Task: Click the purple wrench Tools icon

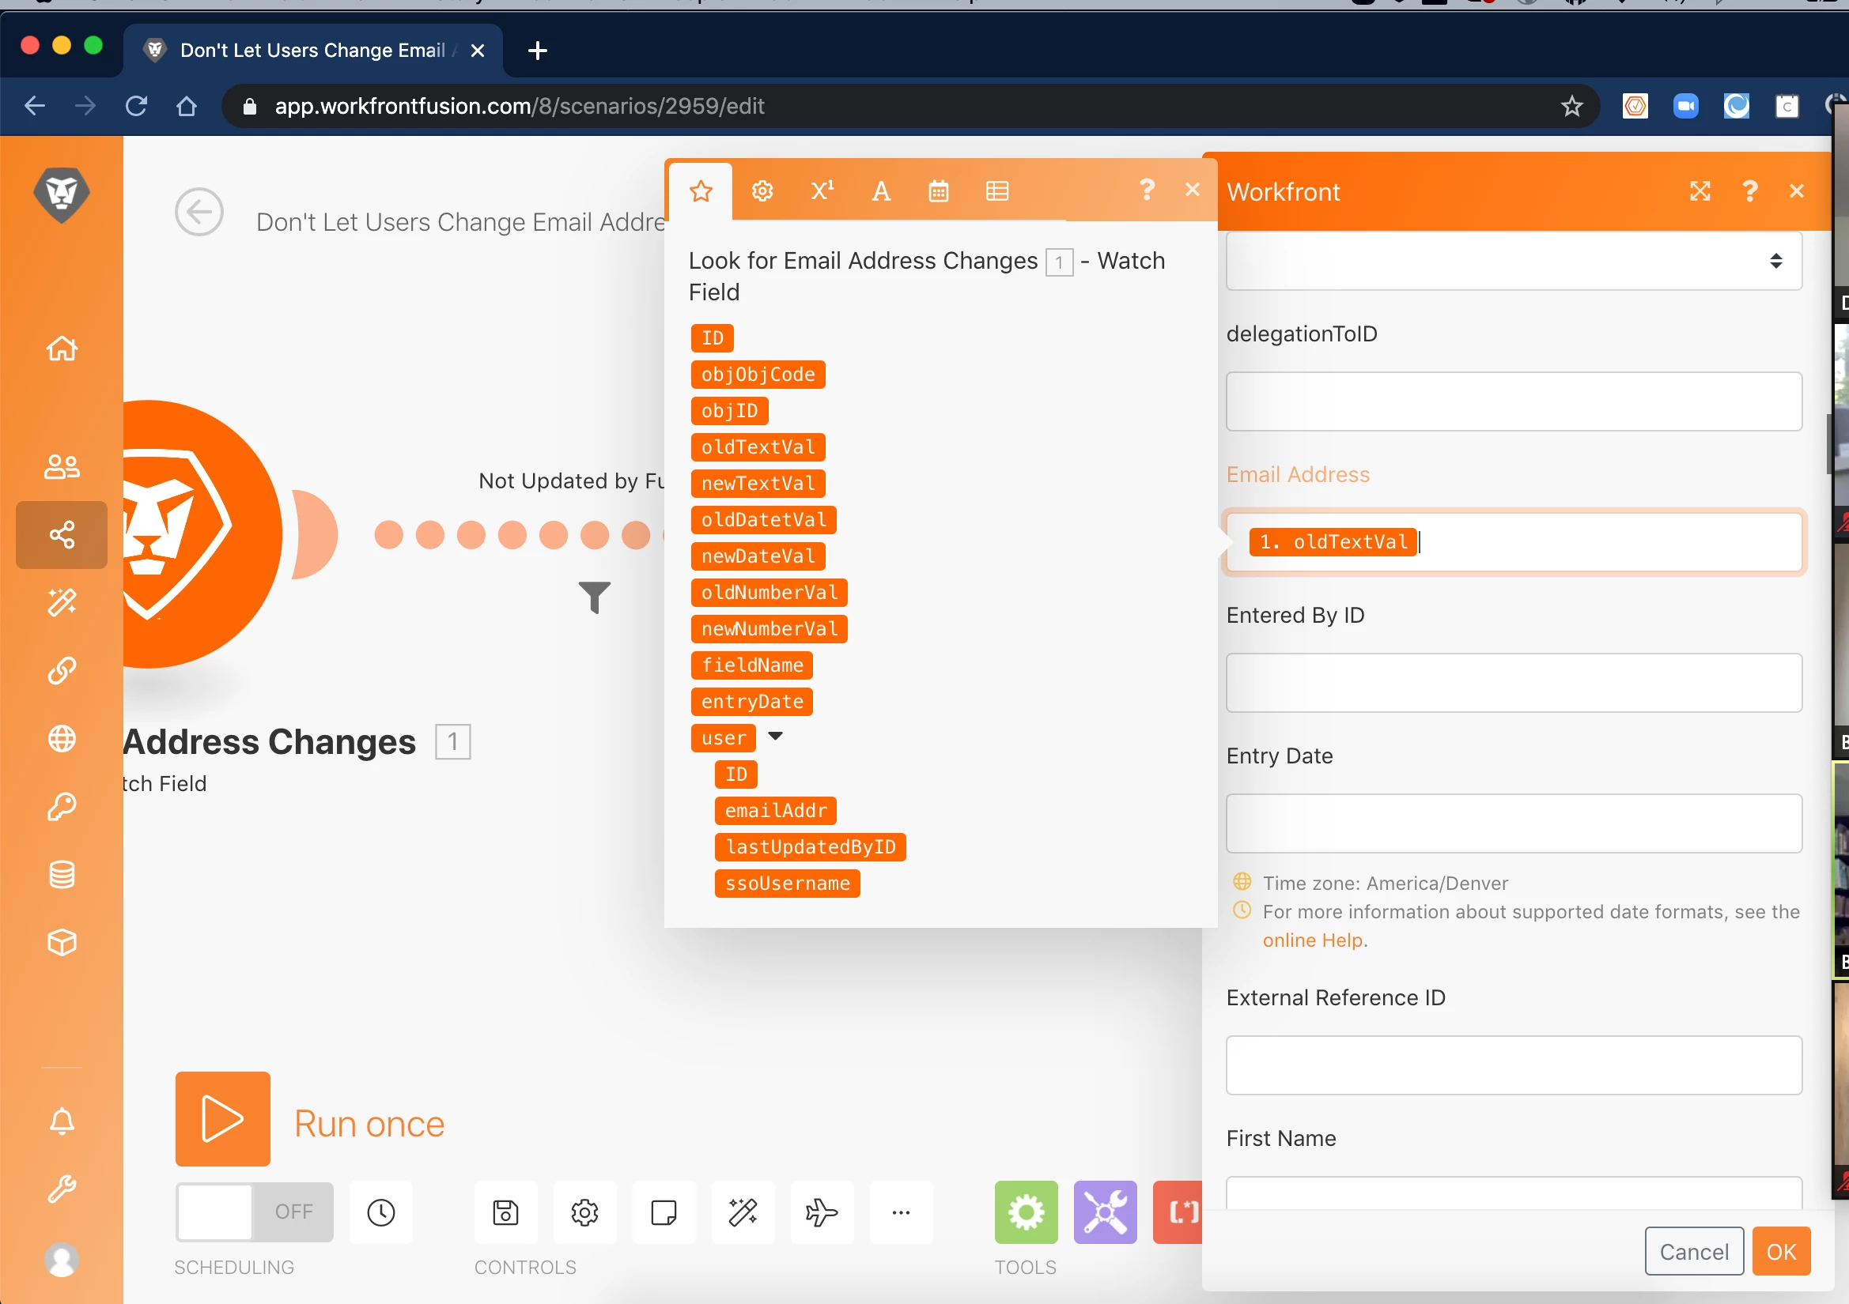Action: click(1106, 1212)
